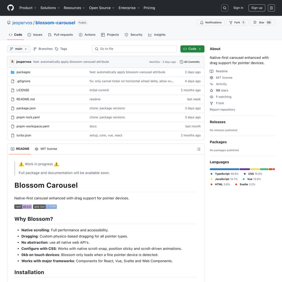Click the gzip size 2.3 KiB badge
This screenshot has width=282, height=282.
click(x=45, y=207)
